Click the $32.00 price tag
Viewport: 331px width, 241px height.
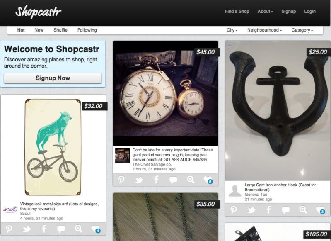(94, 106)
